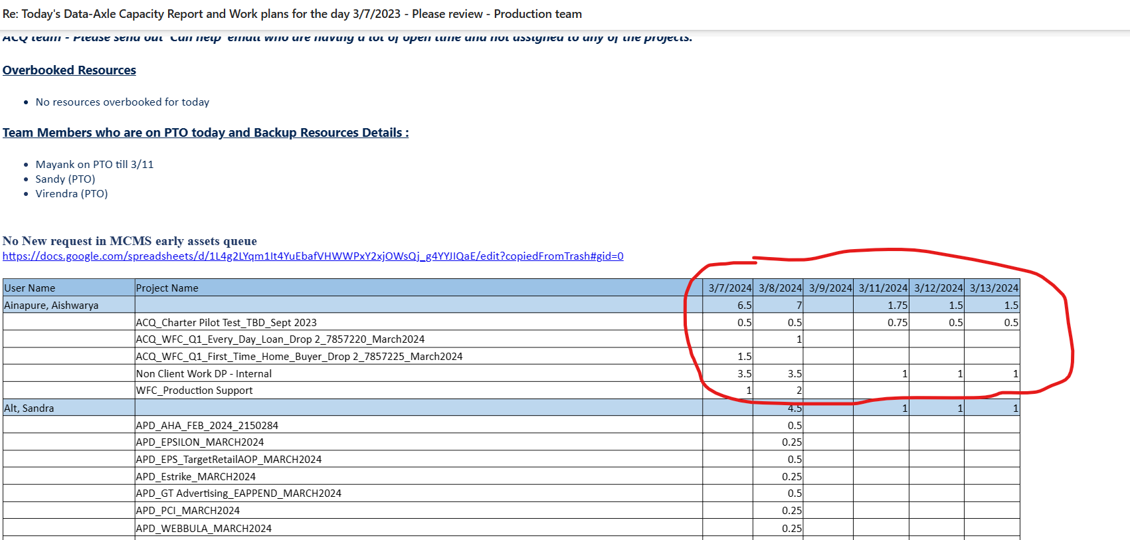The image size is (1130, 540).
Task: Select the APD_WEBBULA_MARCH2024 project
Action: (x=204, y=528)
